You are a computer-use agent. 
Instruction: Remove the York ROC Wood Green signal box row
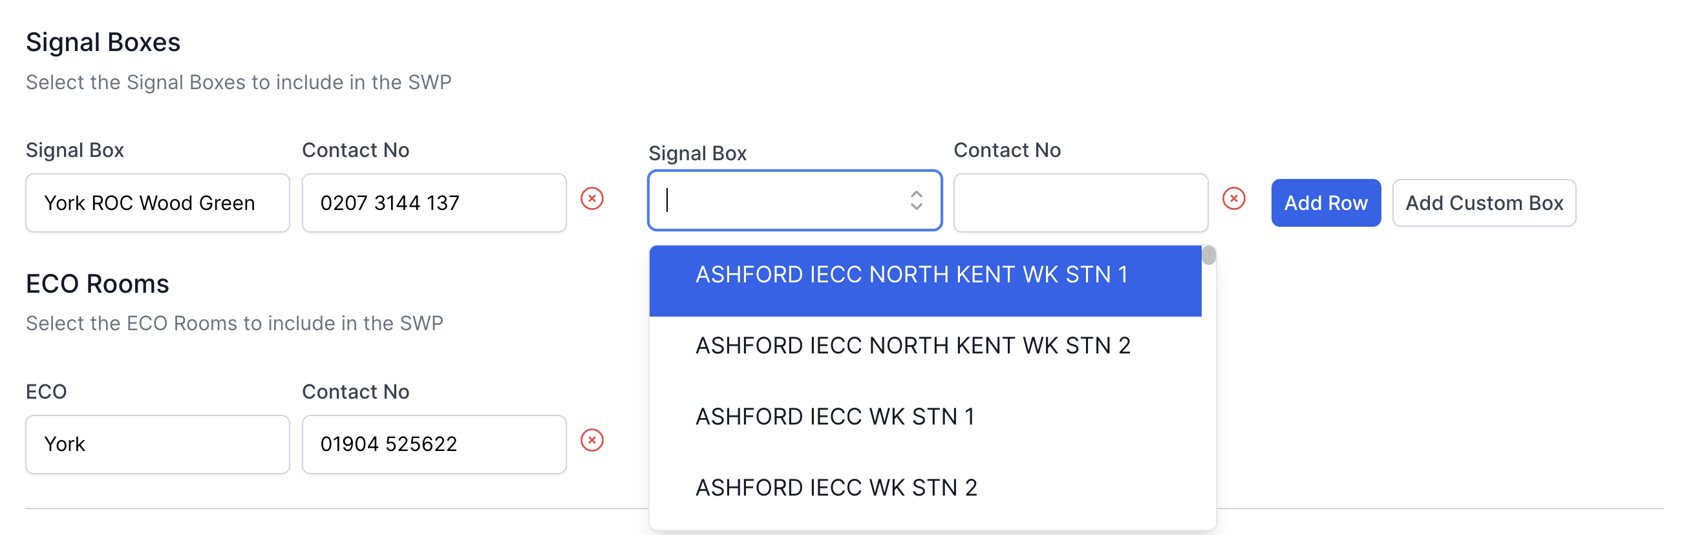click(x=591, y=198)
